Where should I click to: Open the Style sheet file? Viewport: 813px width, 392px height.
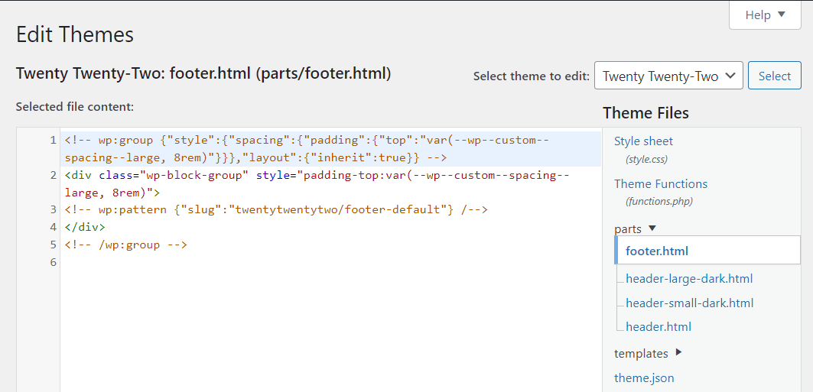pos(643,141)
